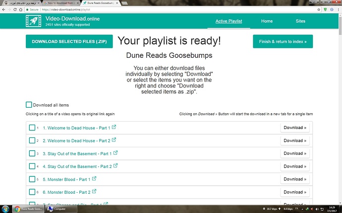Viewport: 342px width, 213px height.
Task: Open the Windows Start orb
Action: (5, 209)
